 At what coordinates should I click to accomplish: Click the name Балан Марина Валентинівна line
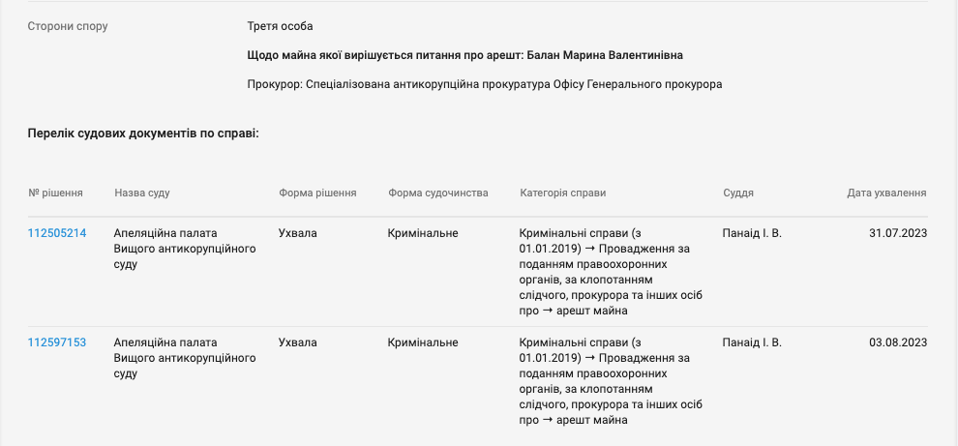point(471,55)
